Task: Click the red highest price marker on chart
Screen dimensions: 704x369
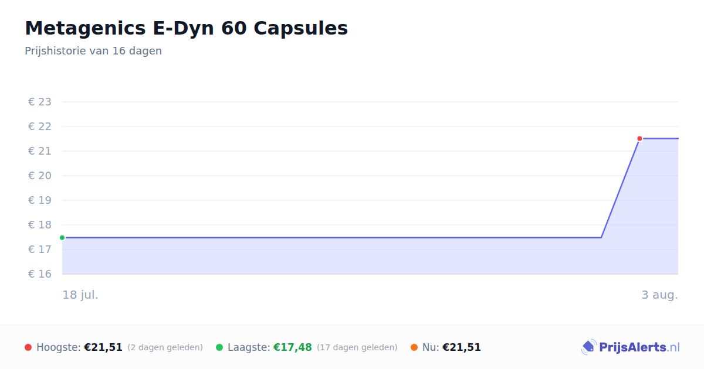Action: [639, 139]
